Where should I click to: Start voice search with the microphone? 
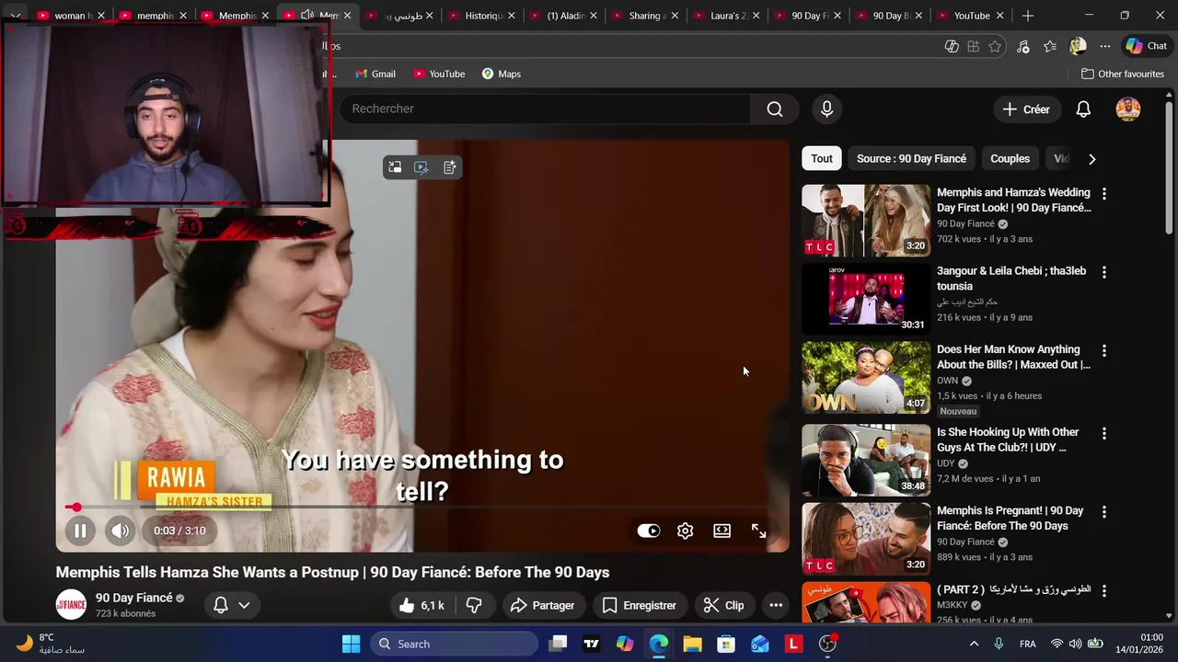[826, 109]
